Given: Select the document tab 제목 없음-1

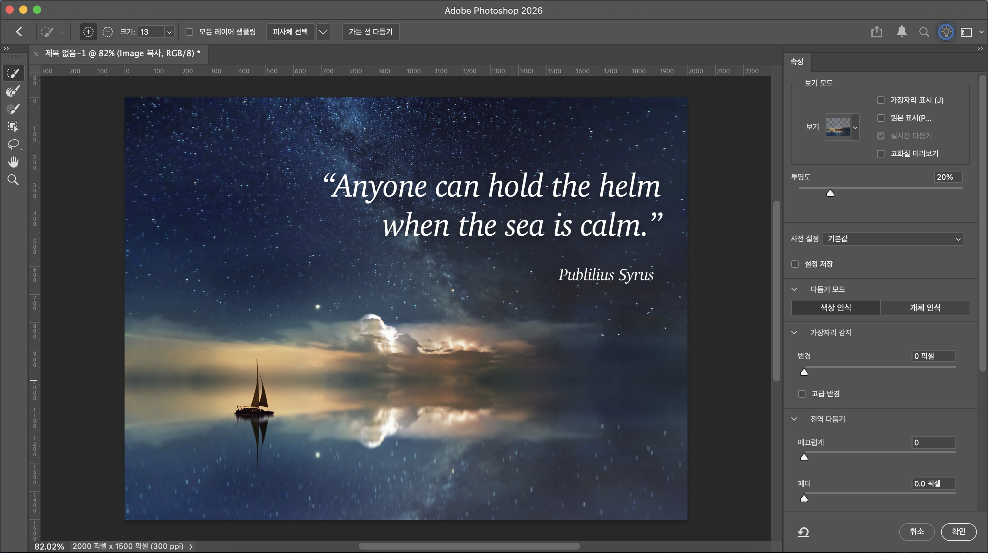Looking at the screenshot, I should 123,53.
